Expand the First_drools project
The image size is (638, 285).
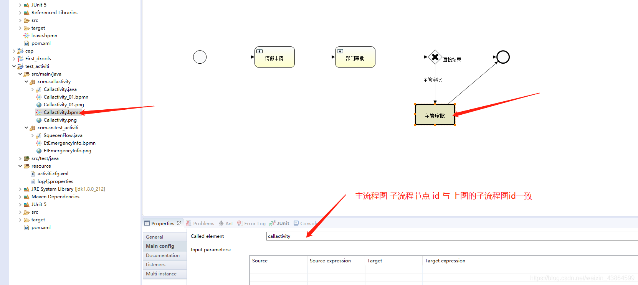coord(14,59)
